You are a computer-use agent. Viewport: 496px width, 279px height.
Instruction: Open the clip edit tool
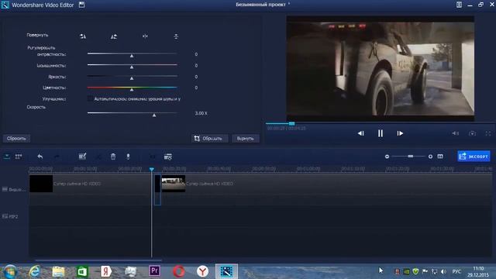[x=82, y=157]
